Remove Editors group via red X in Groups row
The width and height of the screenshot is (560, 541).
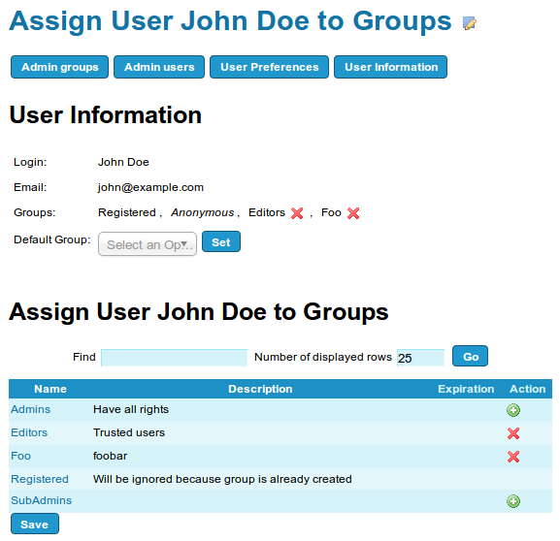pyautogui.click(x=297, y=213)
